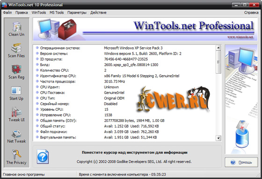Click the status bar text Главное окно программы

point(24,174)
